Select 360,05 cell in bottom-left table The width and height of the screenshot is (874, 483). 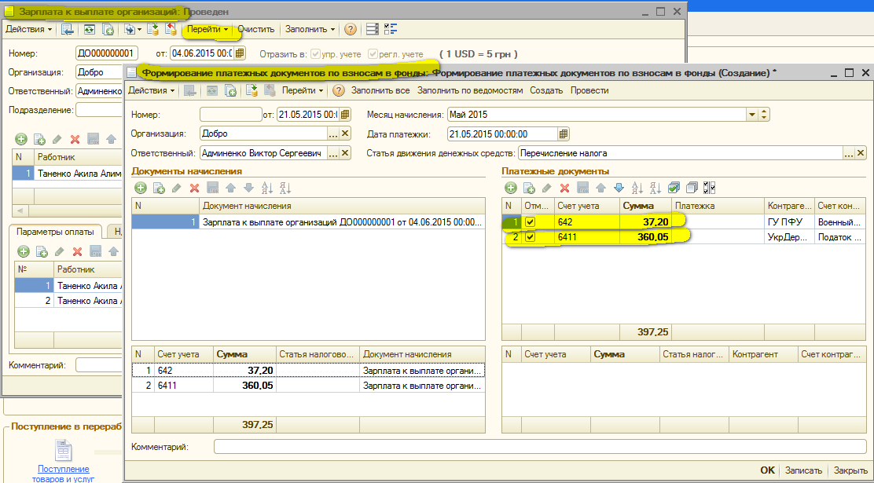[x=244, y=385]
